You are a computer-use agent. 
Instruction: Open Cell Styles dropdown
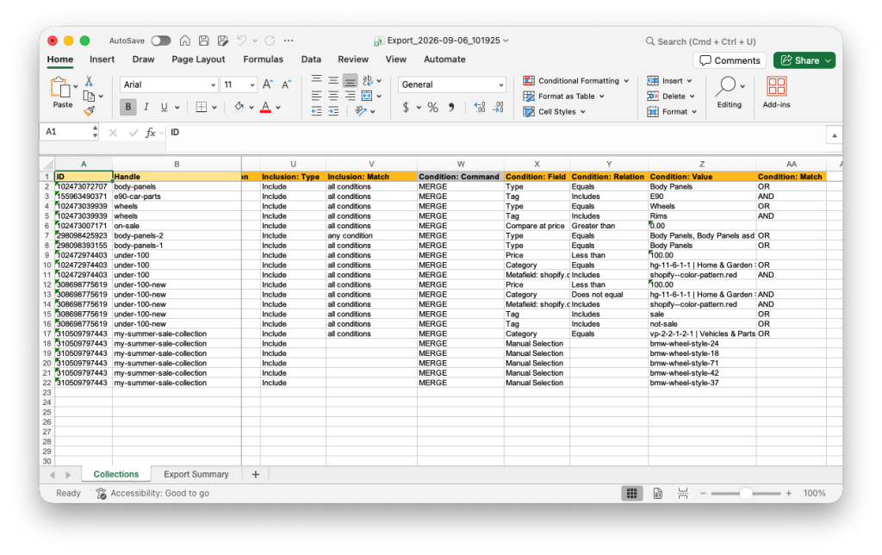(x=554, y=111)
